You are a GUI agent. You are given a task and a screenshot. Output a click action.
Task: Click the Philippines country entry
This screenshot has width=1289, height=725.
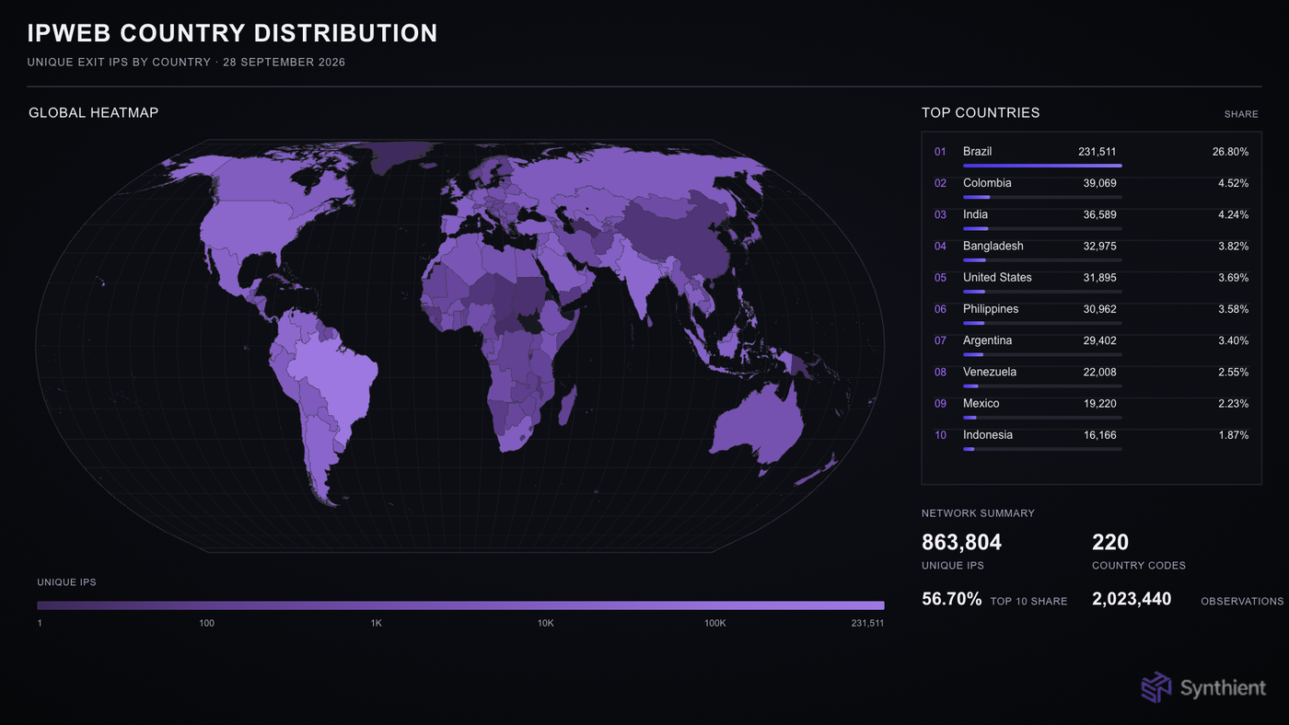(991, 309)
